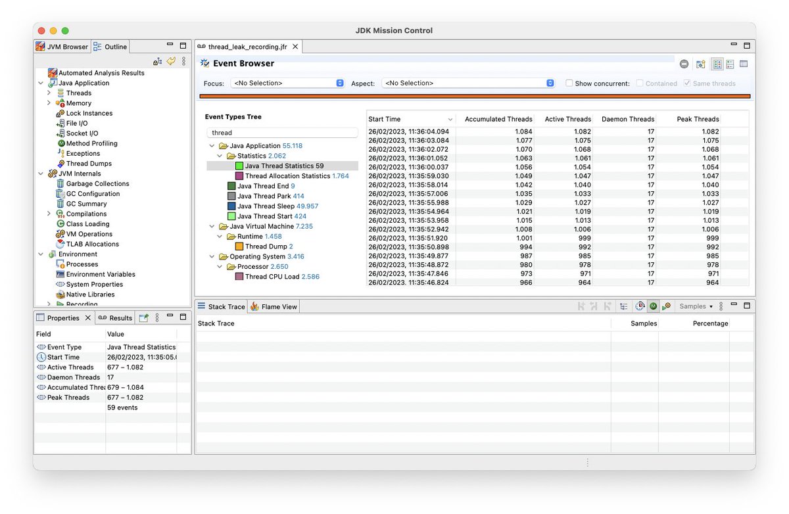Enable the Show concurrent checkbox
789x514 pixels.
(569, 83)
